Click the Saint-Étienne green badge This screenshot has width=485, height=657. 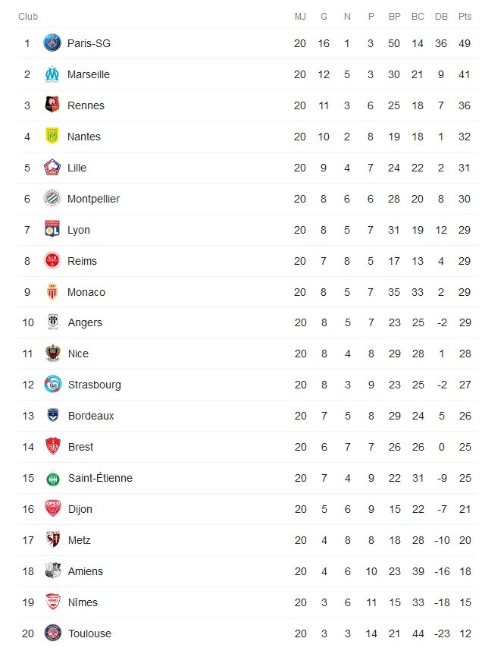pyautogui.click(x=53, y=478)
